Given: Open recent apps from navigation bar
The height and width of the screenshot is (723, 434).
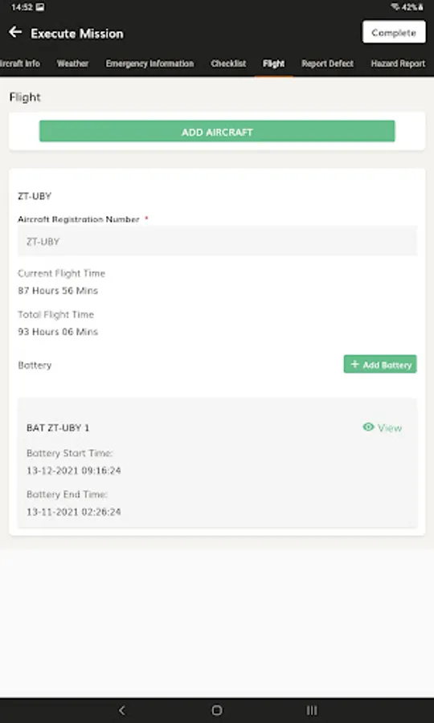Looking at the screenshot, I should click(x=312, y=710).
